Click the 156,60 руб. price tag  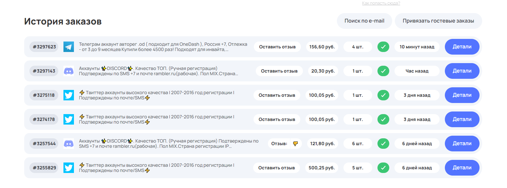point(322,47)
